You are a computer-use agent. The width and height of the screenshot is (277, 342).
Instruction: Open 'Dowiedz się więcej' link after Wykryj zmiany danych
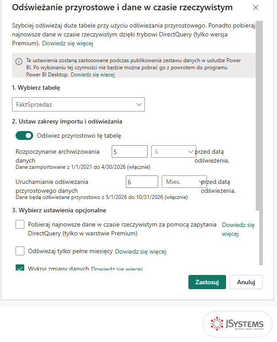(x=117, y=269)
